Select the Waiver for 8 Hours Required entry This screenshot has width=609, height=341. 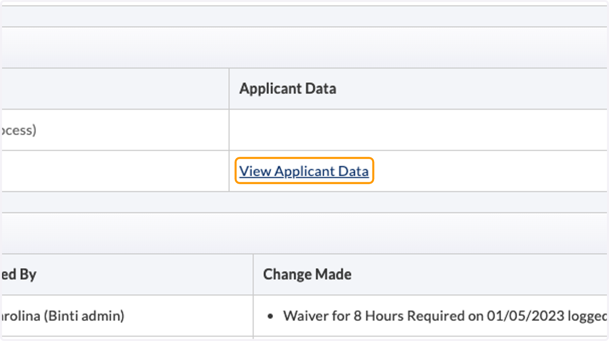tap(445, 316)
